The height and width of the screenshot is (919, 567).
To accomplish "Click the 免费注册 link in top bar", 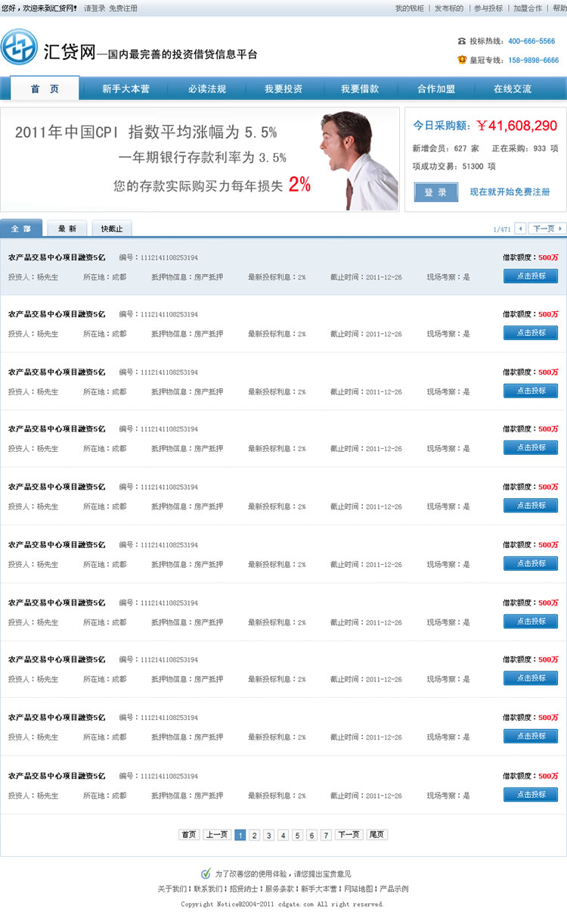I will click(x=123, y=8).
